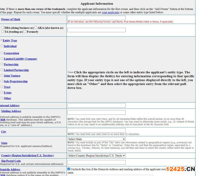Open the joint applicants help link
The image size is (199, 176).
pyautogui.click(x=111, y=12)
